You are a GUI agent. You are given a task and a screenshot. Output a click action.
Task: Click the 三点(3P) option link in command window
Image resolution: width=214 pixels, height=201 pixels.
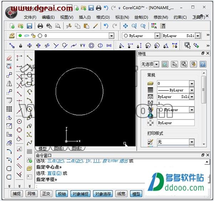click(x=56, y=161)
